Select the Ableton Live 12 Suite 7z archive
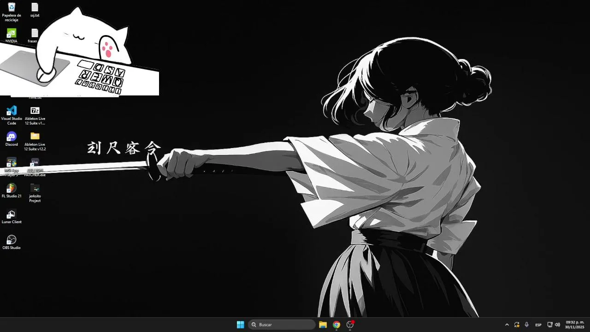The height and width of the screenshot is (332, 590). pos(35,115)
